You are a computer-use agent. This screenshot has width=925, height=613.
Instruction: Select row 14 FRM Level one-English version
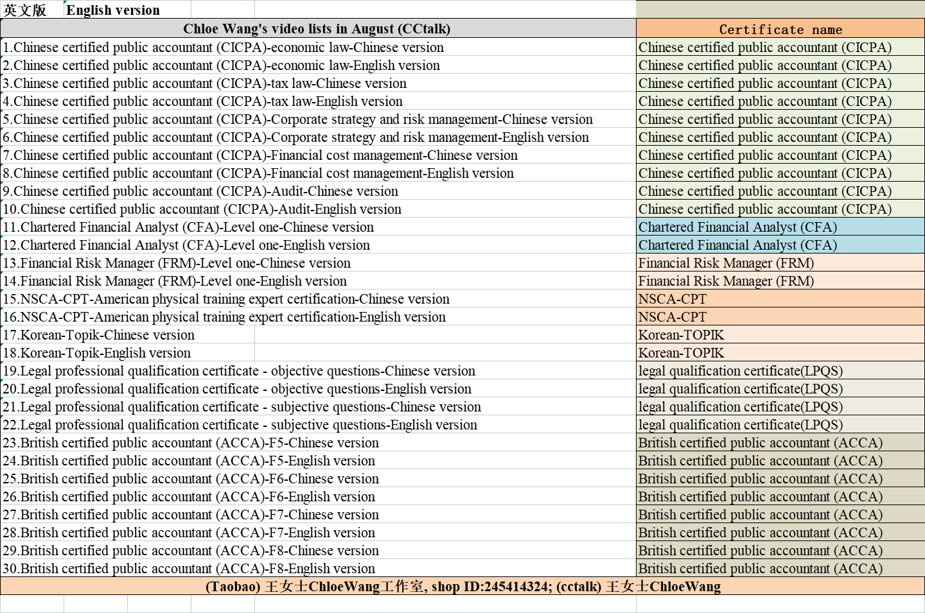click(175, 281)
